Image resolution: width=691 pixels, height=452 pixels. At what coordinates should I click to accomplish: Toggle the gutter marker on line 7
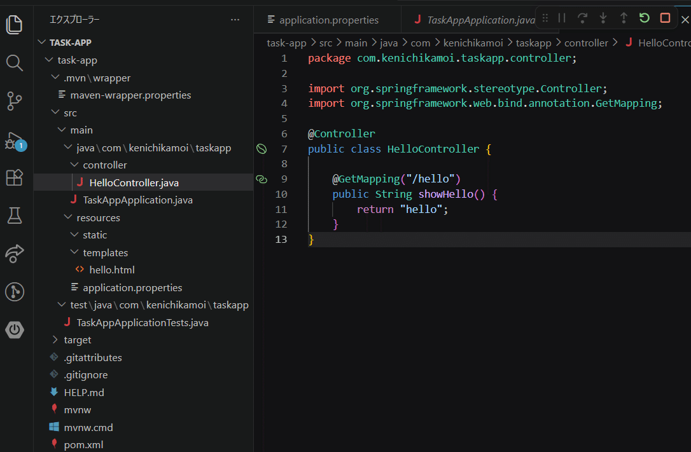pos(261,149)
